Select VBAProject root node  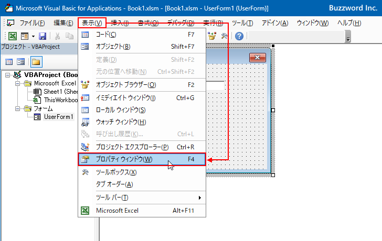click(x=51, y=75)
